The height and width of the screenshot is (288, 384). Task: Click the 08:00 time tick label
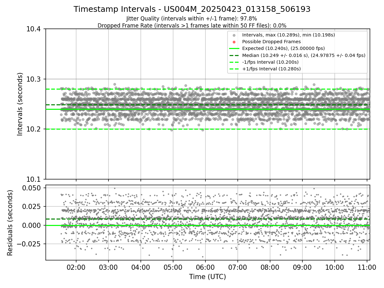(x=270, y=267)
